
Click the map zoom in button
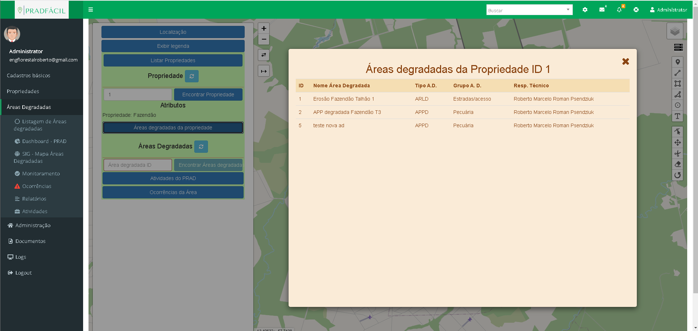264,29
